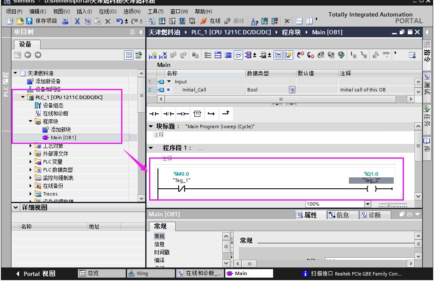Image resolution: width=434 pixels, height=281 pixels.
Task: Insert an output coil instruction
Action: pos(183,114)
